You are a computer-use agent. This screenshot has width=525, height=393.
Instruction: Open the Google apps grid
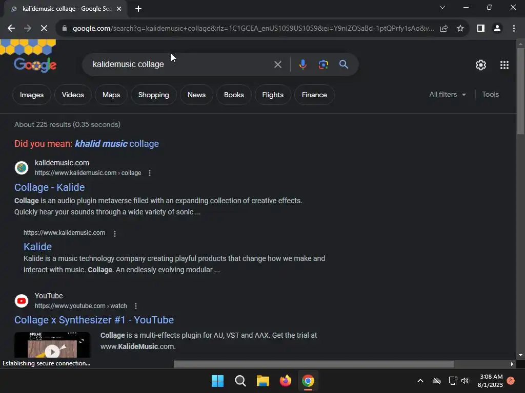(504, 65)
